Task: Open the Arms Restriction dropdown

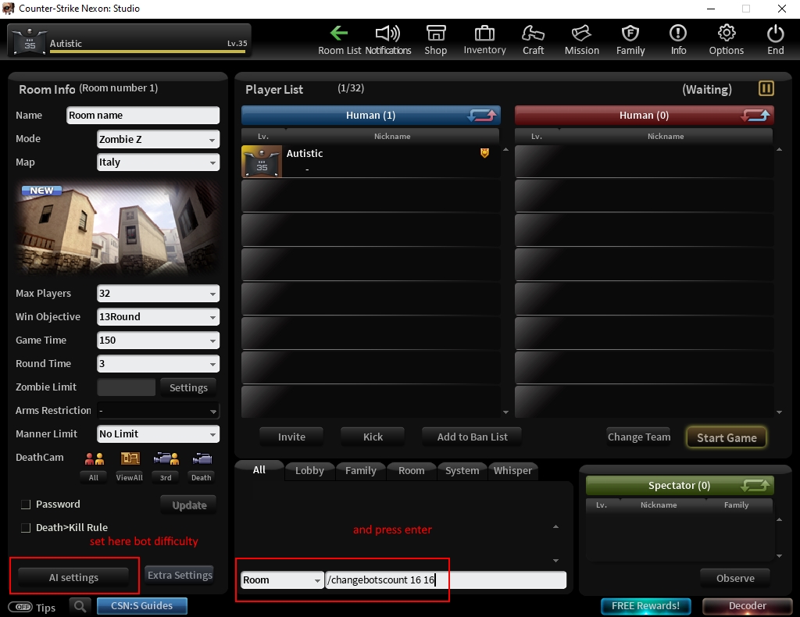Action: pos(158,411)
